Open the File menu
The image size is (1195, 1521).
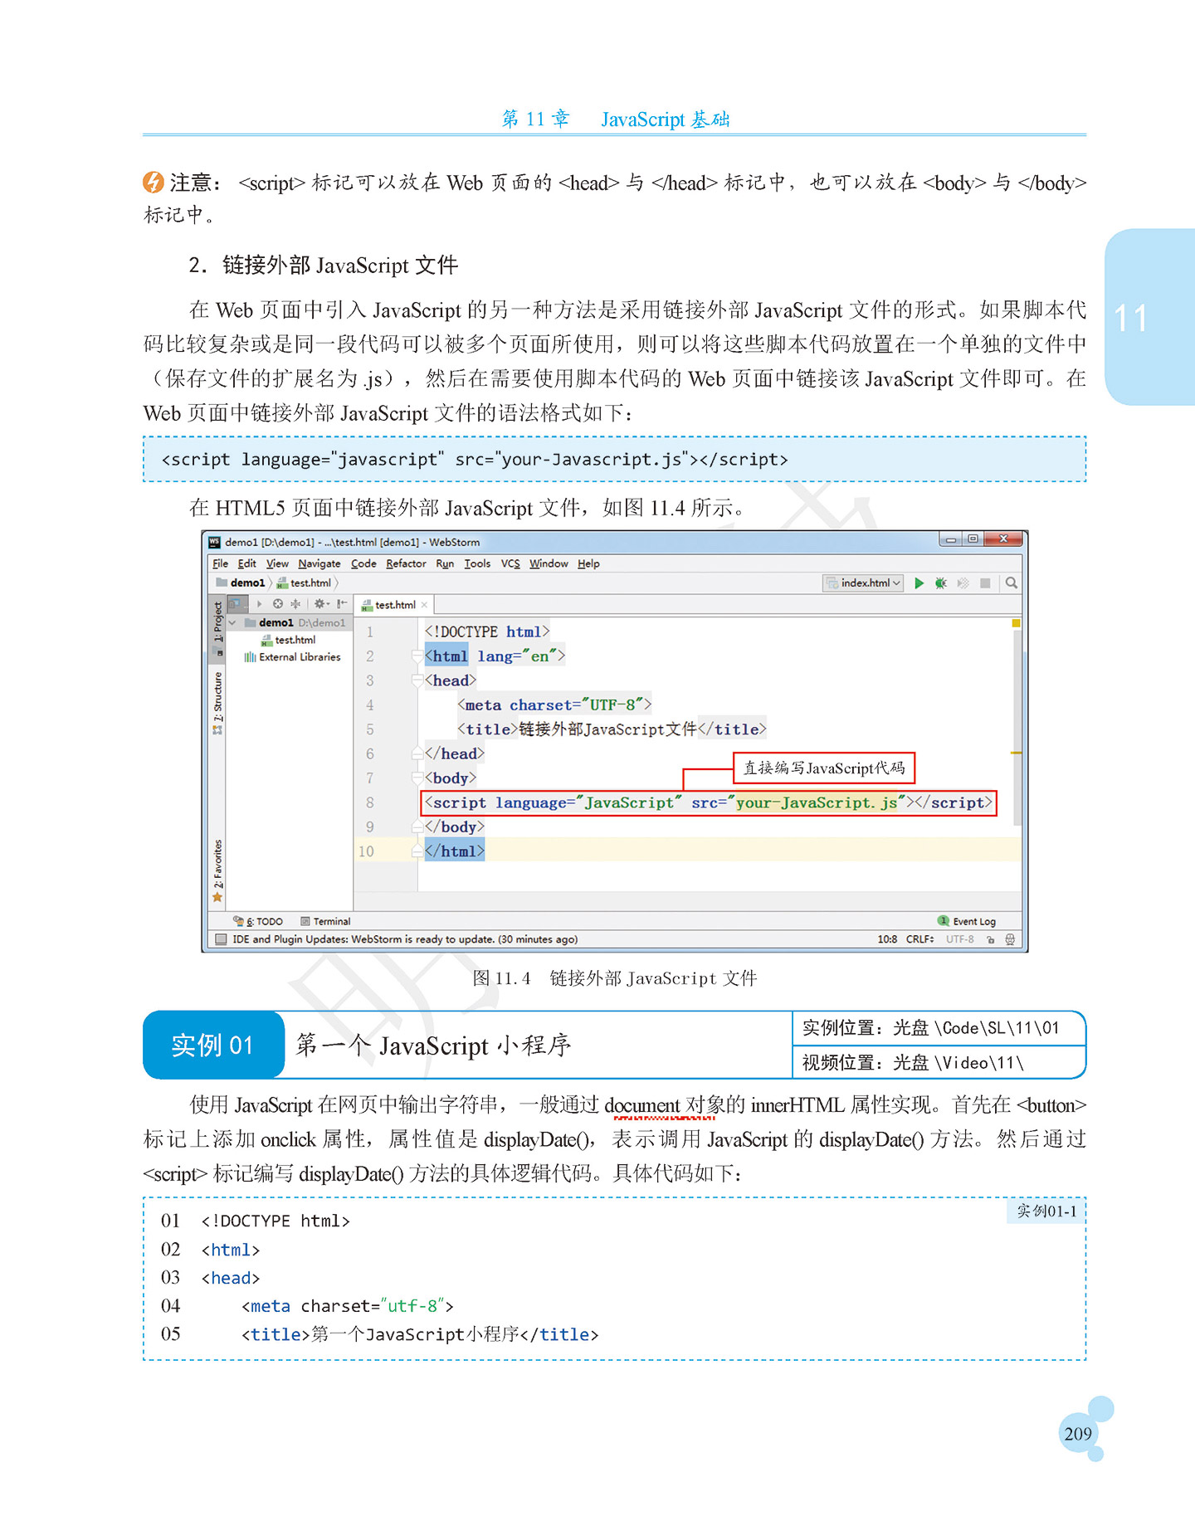click(x=220, y=563)
